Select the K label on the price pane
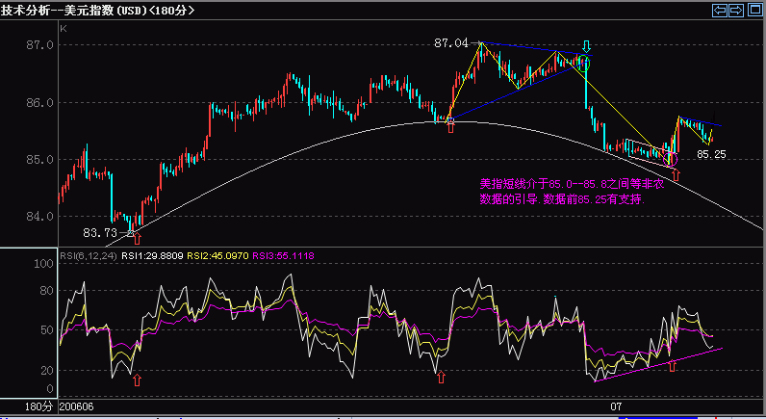Screen dimensions: 766x419 click(63, 29)
